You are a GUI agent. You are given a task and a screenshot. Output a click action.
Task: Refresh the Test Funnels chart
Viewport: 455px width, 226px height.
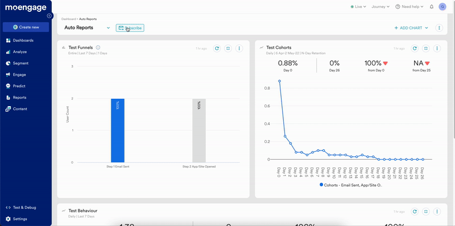pyautogui.click(x=217, y=48)
